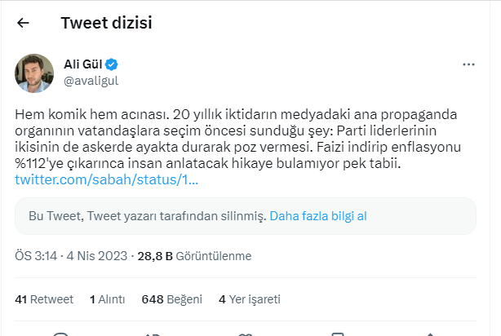Click the reply icon below the tweet
501x336 pixels.
click(60, 333)
